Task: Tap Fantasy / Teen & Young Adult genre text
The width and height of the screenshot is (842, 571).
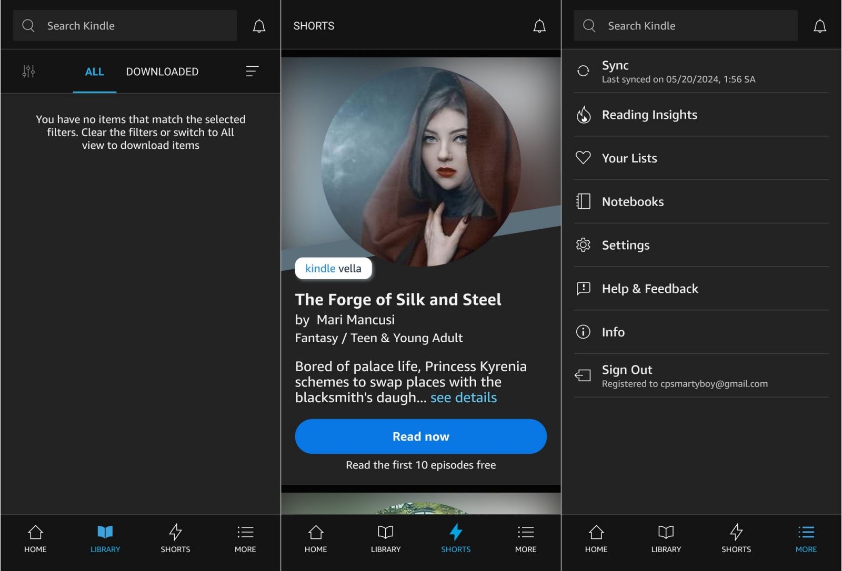Action: pyautogui.click(x=379, y=338)
